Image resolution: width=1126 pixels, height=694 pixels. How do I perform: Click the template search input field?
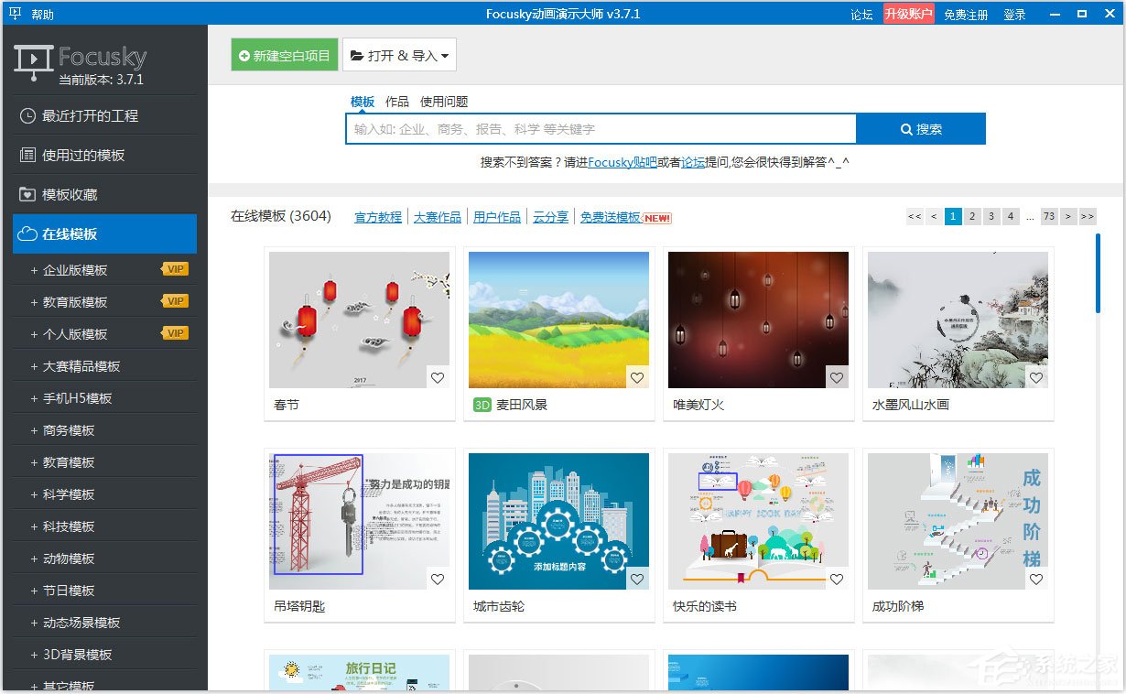click(601, 129)
